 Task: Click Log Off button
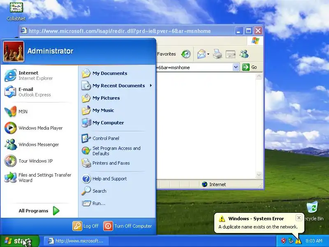pos(86,226)
